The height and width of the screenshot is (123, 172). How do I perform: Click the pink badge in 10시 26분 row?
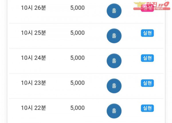147,8
